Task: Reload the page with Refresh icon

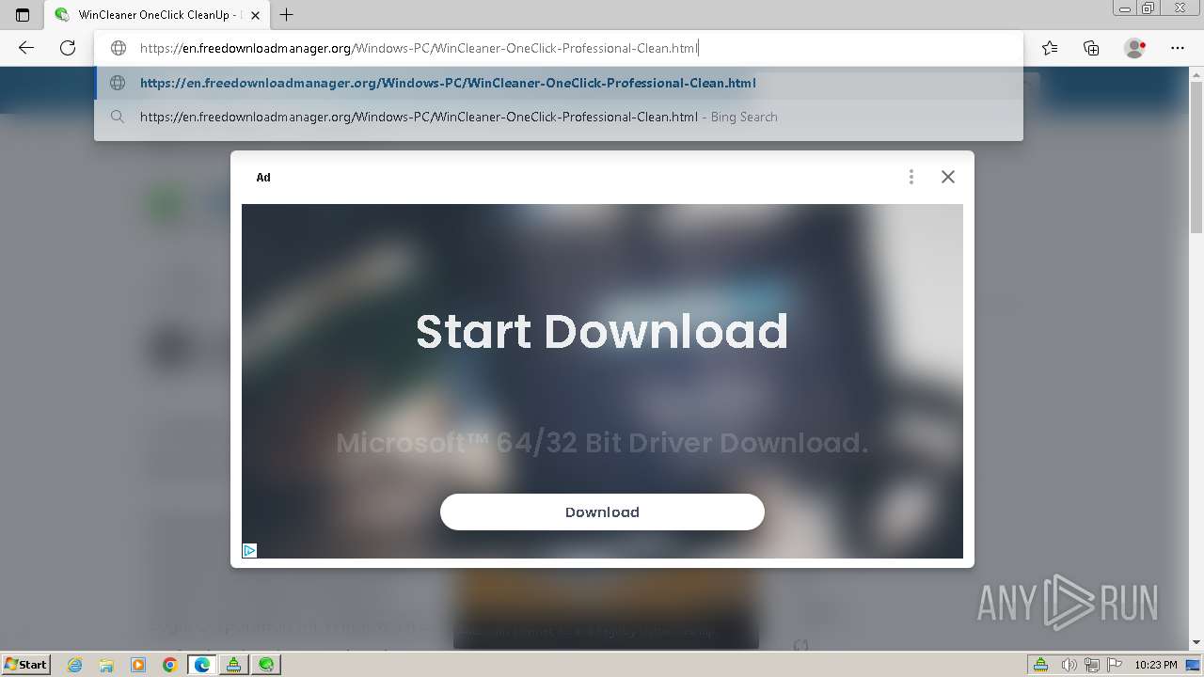Action: point(68,48)
